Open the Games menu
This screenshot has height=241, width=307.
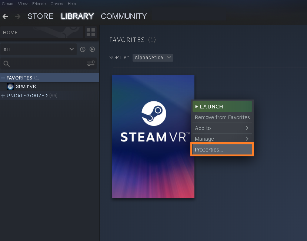pos(56,4)
